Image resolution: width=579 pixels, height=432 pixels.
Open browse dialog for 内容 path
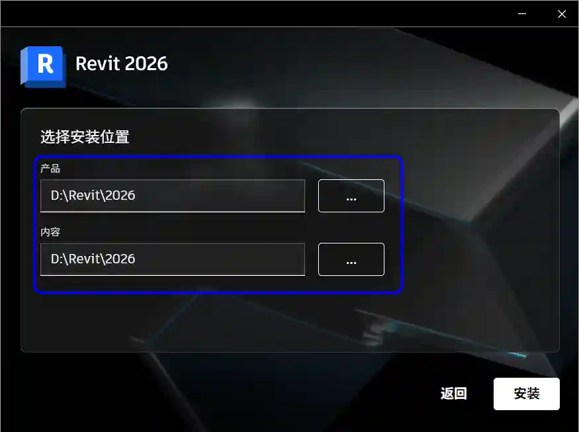click(351, 259)
